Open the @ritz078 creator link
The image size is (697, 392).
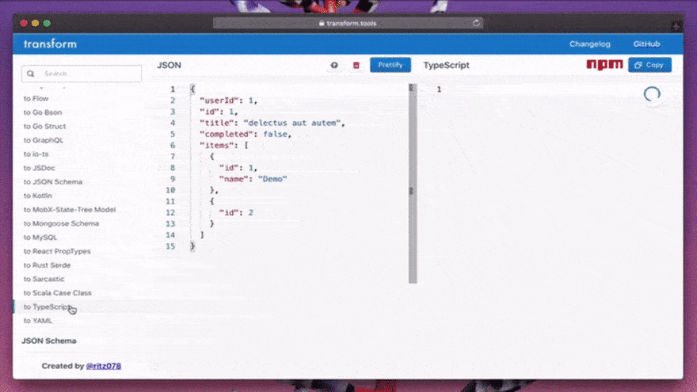click(104, 366)
